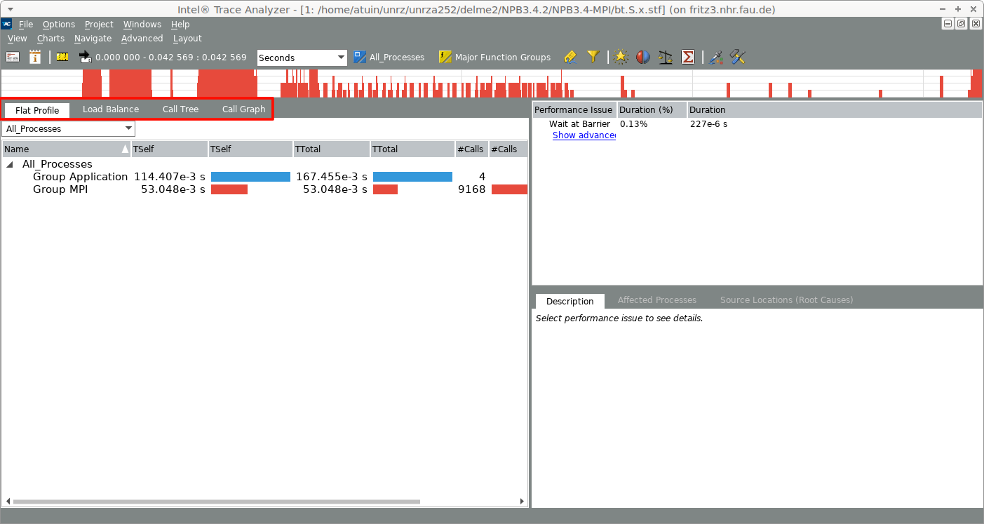Screen dimensions: 984x524
Task: Open the Windows menu
Action: click(142, 24)
